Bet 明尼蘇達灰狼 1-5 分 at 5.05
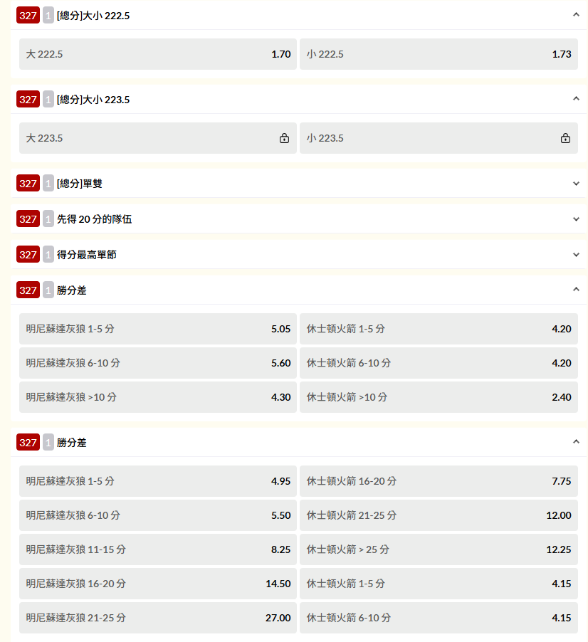The height and width of the screenshot is (642, 588). (157, 329)
